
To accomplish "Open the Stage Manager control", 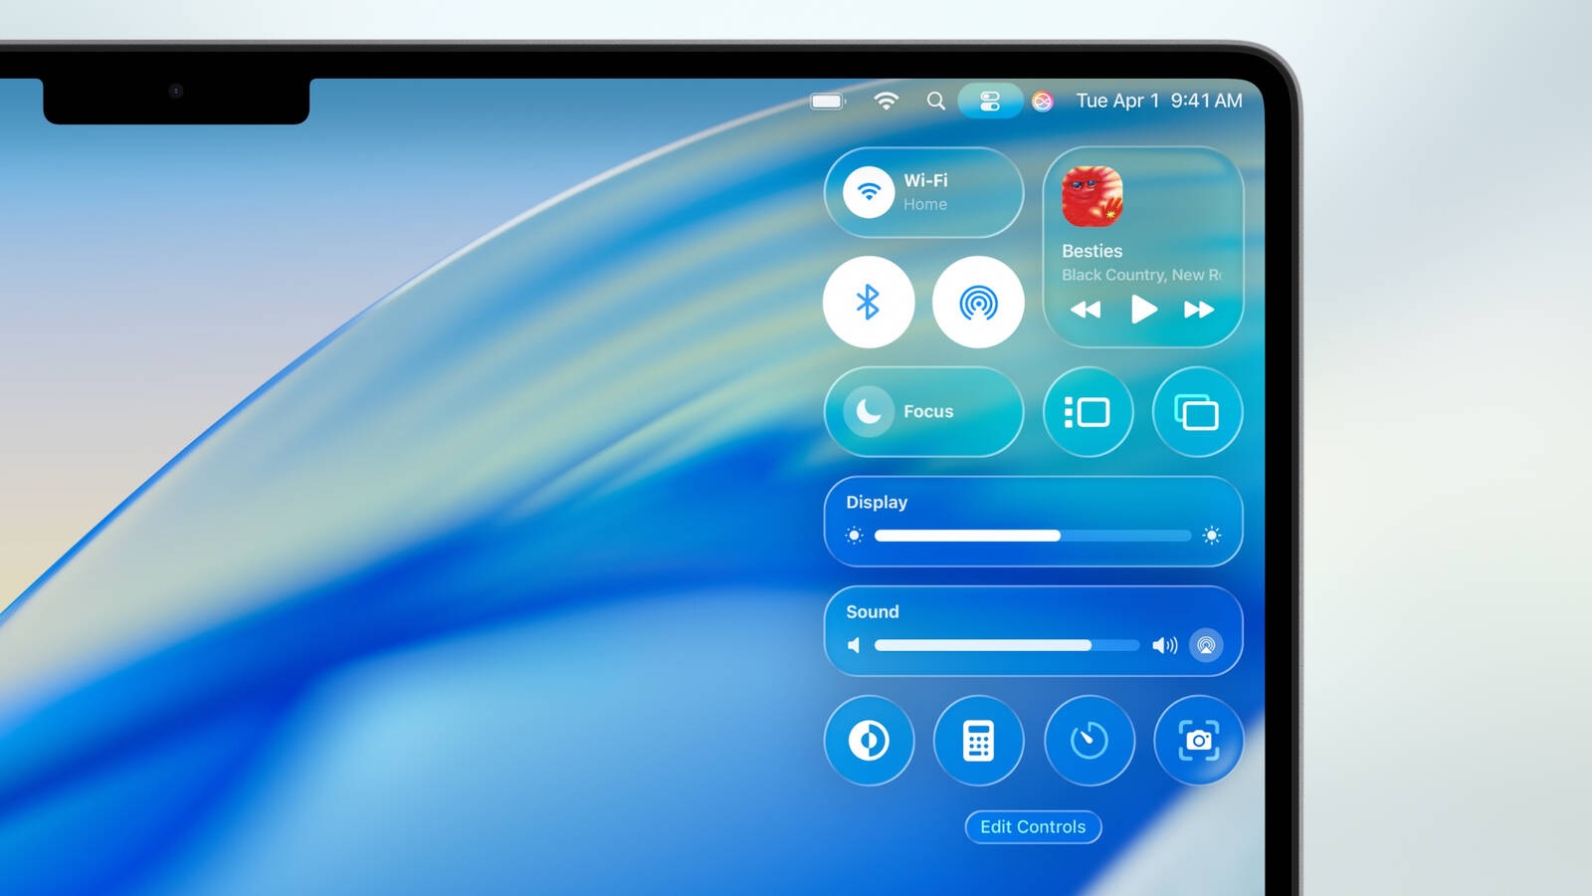I will 1088,412.
